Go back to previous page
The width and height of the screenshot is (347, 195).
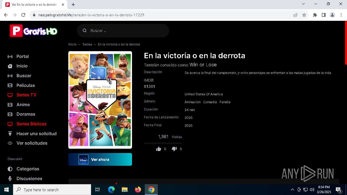point(6,15)
